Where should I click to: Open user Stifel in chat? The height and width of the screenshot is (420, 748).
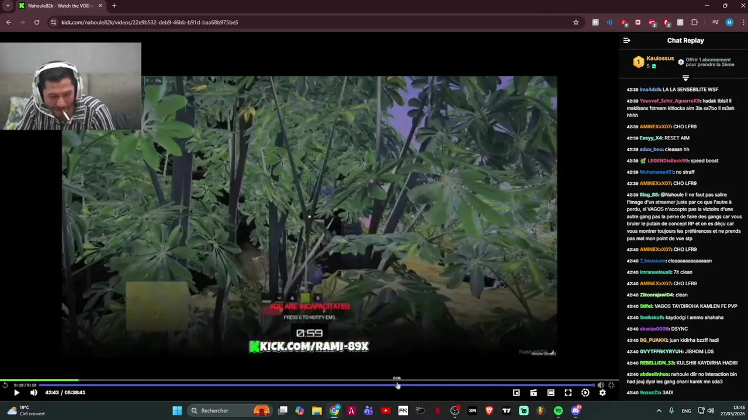[646, 306]
